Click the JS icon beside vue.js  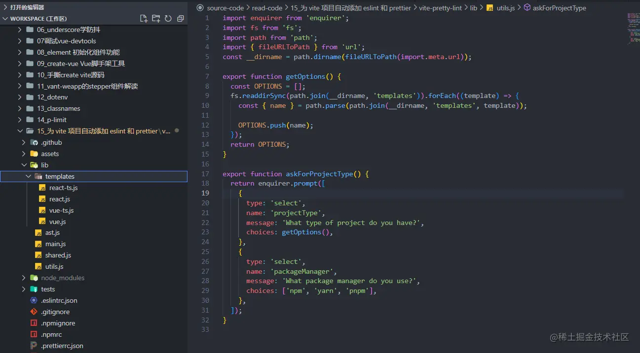(42, 222)
